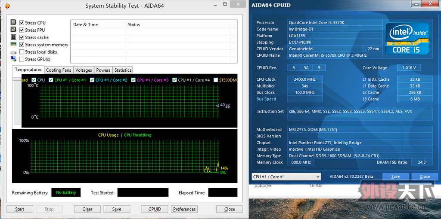
Task: Open the CPU #1 / Core #1 dropdown in CPUID
Action: (286, 176)
